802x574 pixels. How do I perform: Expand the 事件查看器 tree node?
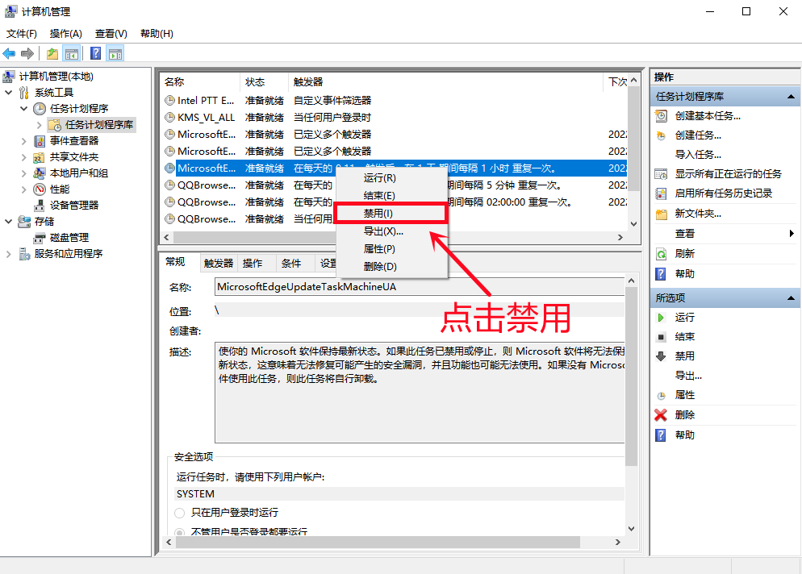point(24,140)
